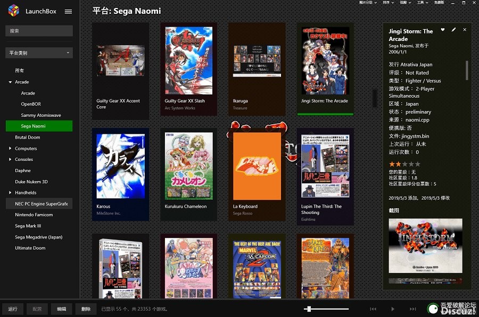Open the 平台类别 dropdown

(39, 53)
